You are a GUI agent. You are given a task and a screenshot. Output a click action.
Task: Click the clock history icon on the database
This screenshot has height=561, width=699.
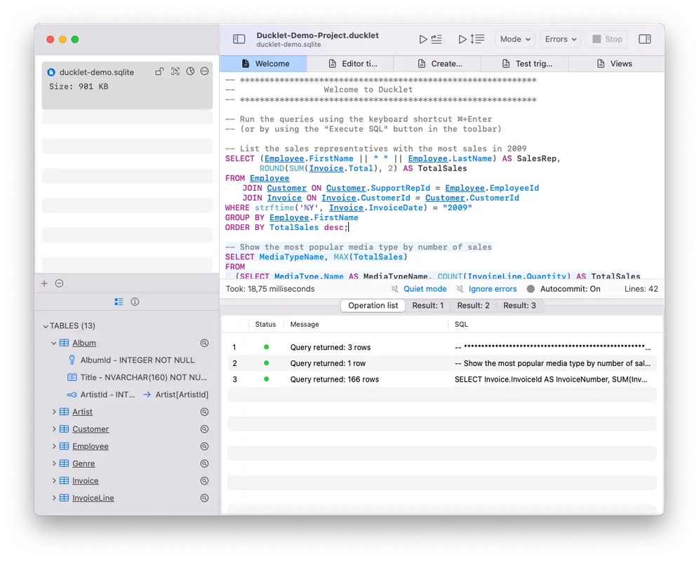click(189, 72)
